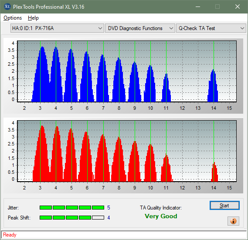Click the Very Good quality indicator text
Image resolution: width=248 pixels, height=240 pixels.
coord(161,216)
